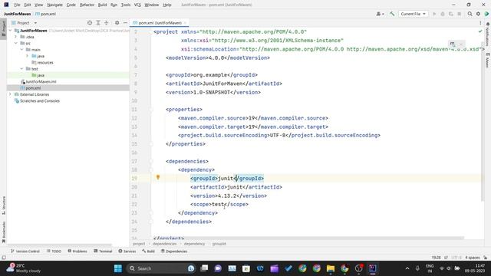This screenshot has width=491, height=276.
Task: Click the LF line separator indicator
Action: click(x=446, y=258)
